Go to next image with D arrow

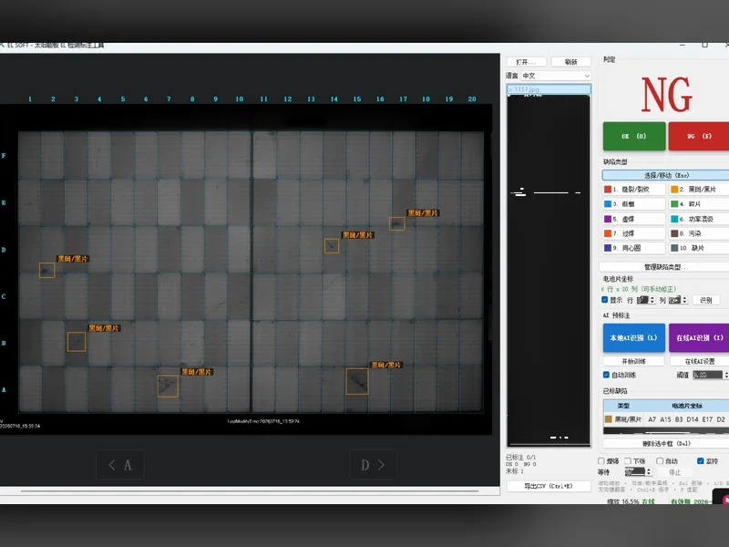point(373,465)
